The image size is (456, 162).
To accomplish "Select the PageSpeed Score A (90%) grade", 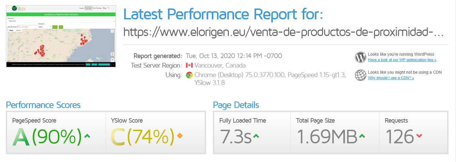I will (x=47, y=137).
